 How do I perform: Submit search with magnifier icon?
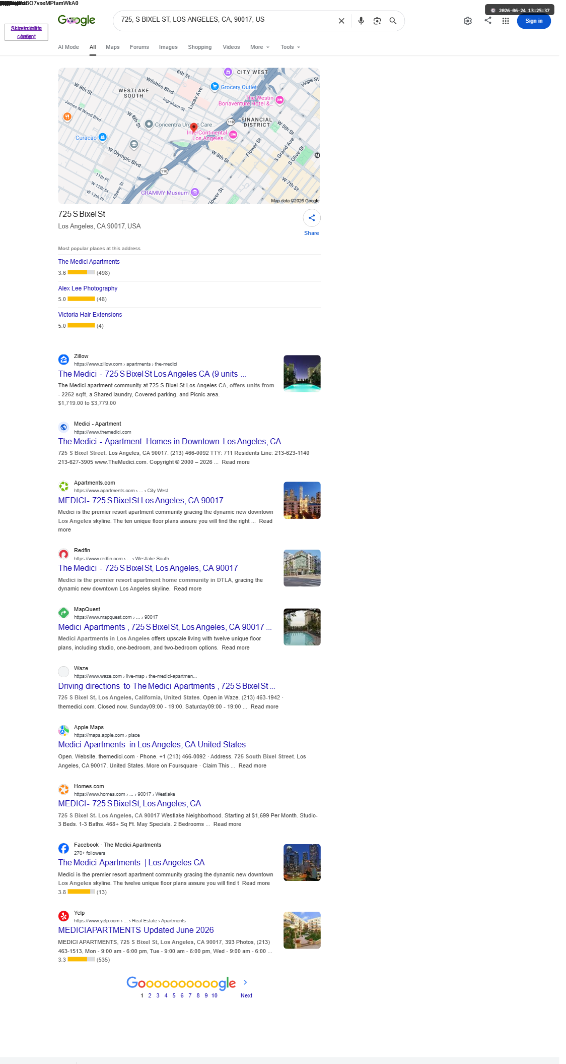[393, 21]
